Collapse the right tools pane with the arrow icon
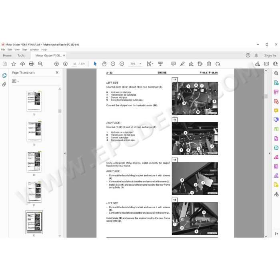This screenshot has width=280, height=280. [x=276, y=234]
